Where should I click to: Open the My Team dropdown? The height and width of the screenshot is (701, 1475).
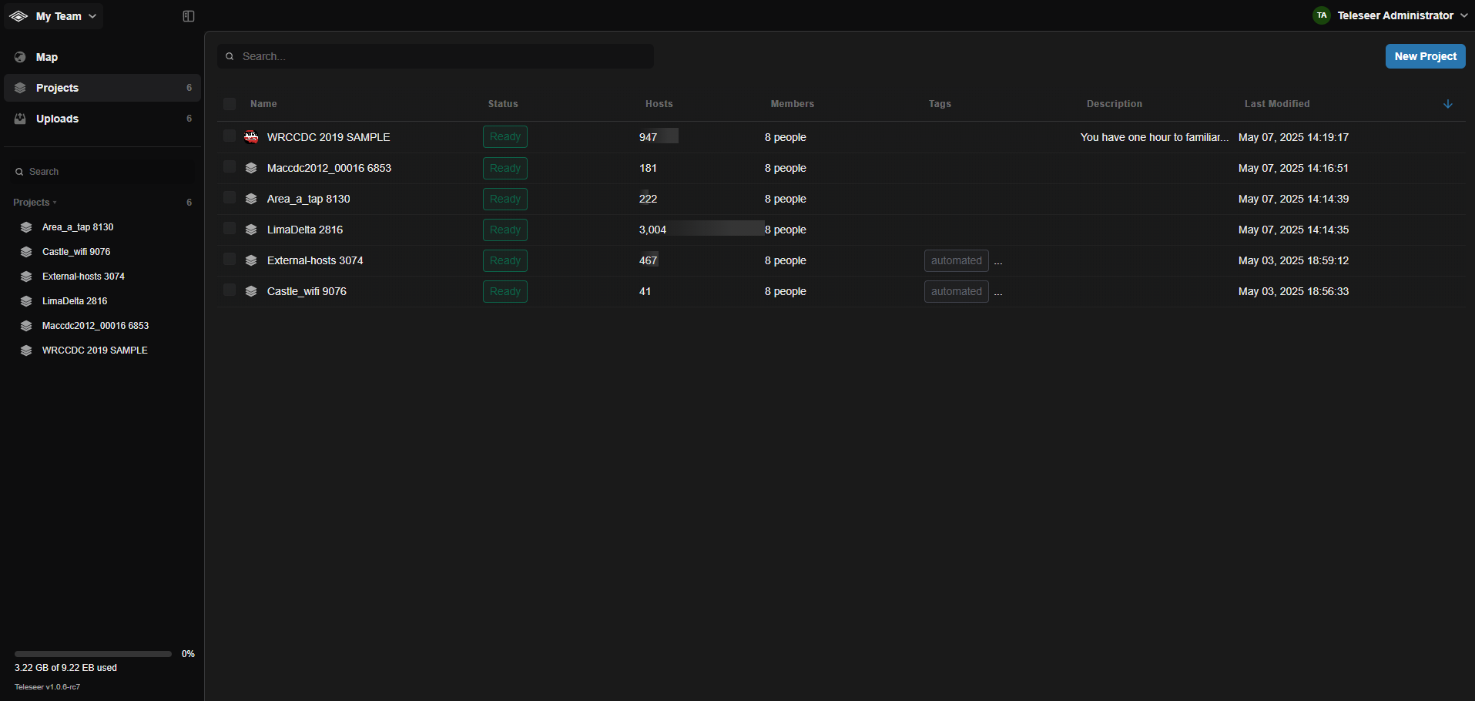(54, 16)
